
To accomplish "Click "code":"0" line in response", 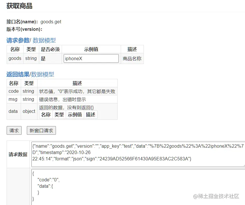I will (48, 180).
